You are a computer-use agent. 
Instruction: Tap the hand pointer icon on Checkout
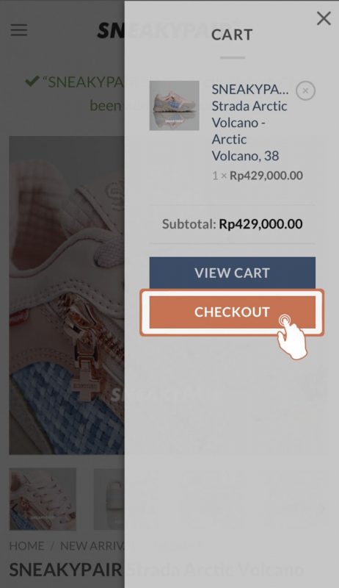tap(292, 337)
